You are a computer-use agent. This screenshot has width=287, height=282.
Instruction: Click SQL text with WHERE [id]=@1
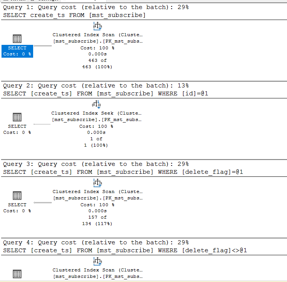(x=105, y=93)
